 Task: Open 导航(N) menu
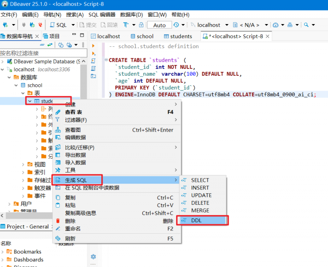click(52, 14)
